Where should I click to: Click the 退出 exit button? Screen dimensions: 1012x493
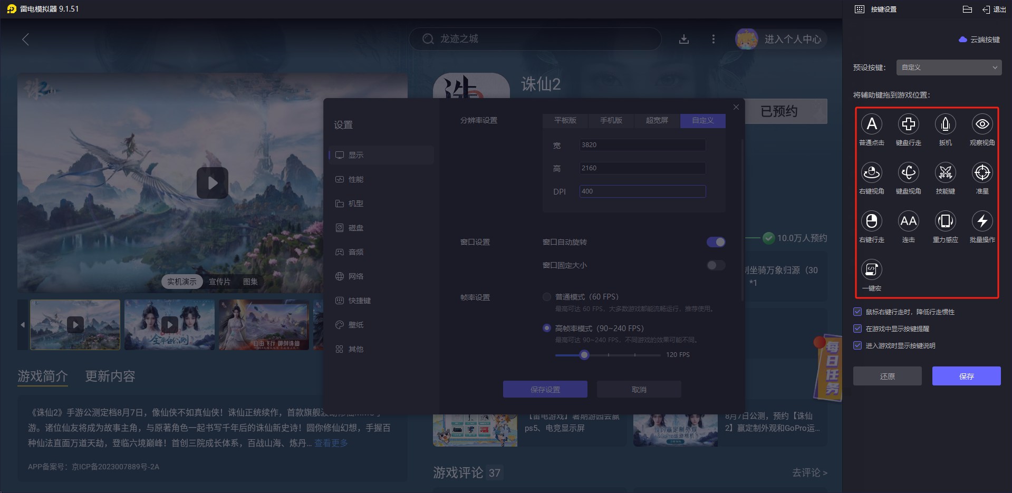tap(994, 9)
